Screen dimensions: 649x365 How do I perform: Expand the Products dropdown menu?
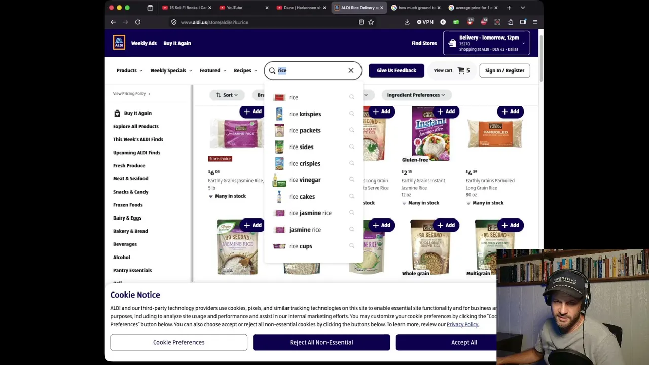(129, 70)
